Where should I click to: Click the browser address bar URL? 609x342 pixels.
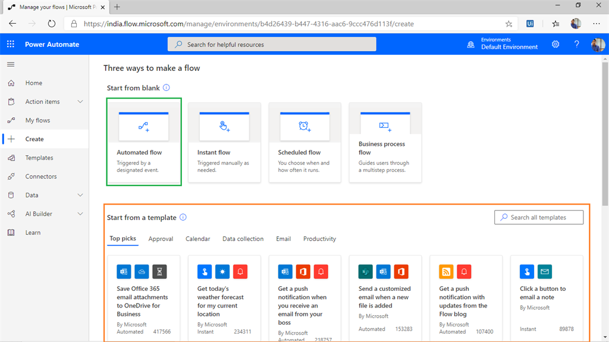249,24
